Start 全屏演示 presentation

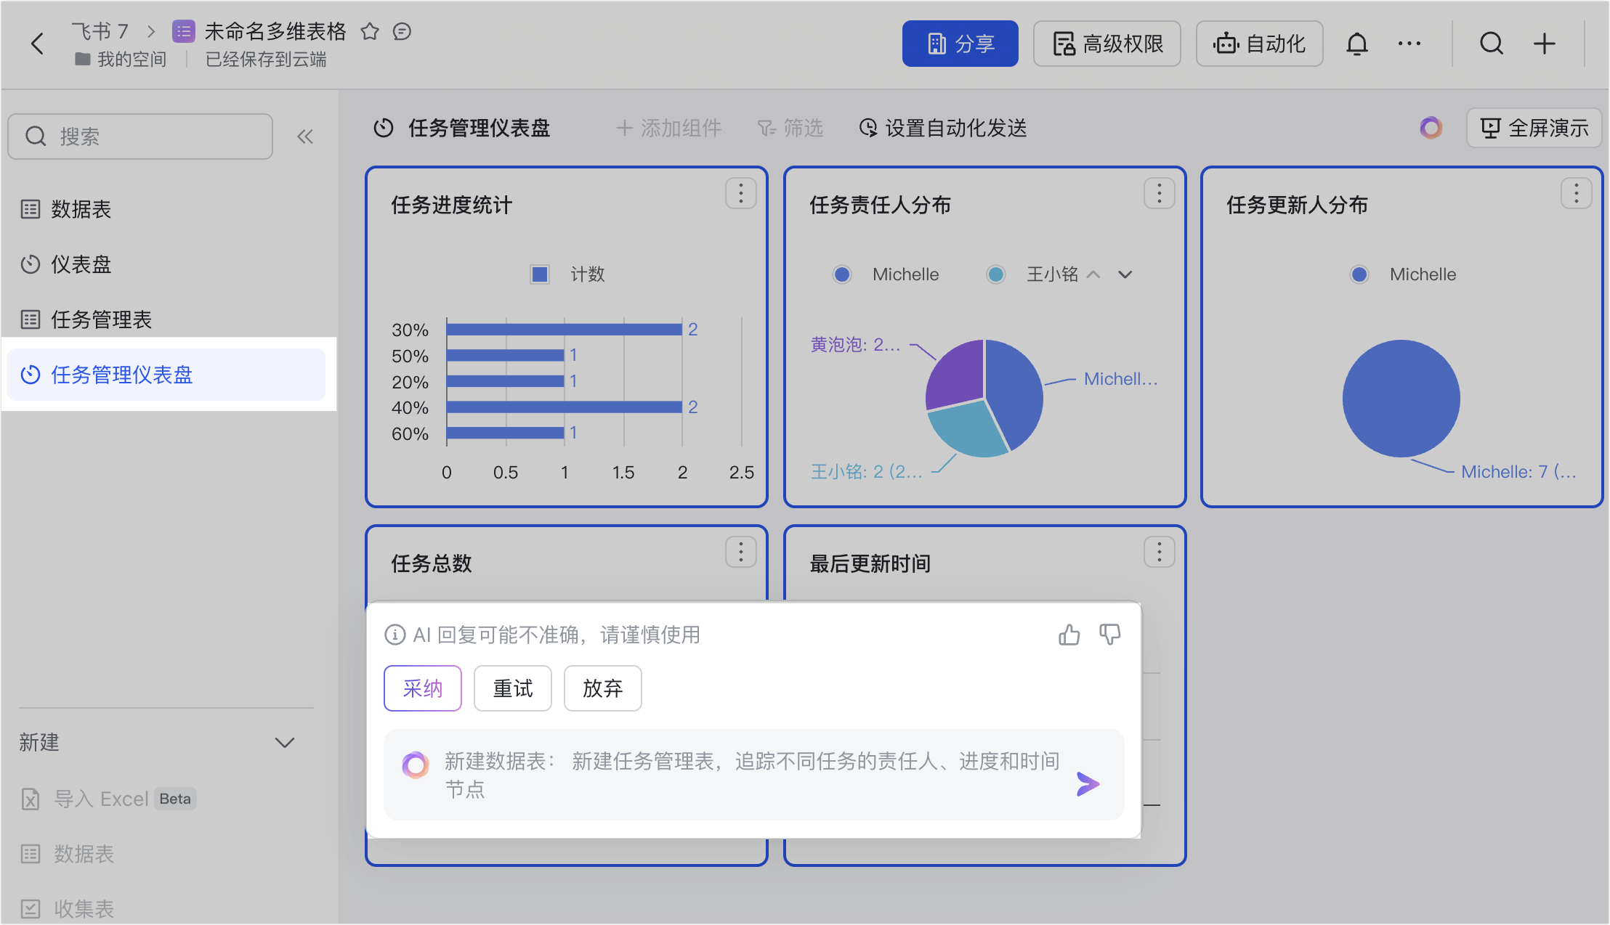click(1534, 129)
